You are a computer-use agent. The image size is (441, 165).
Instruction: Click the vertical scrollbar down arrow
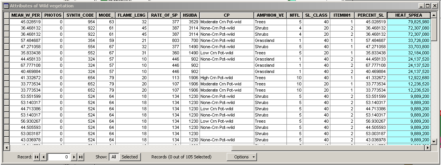point(434,141)
